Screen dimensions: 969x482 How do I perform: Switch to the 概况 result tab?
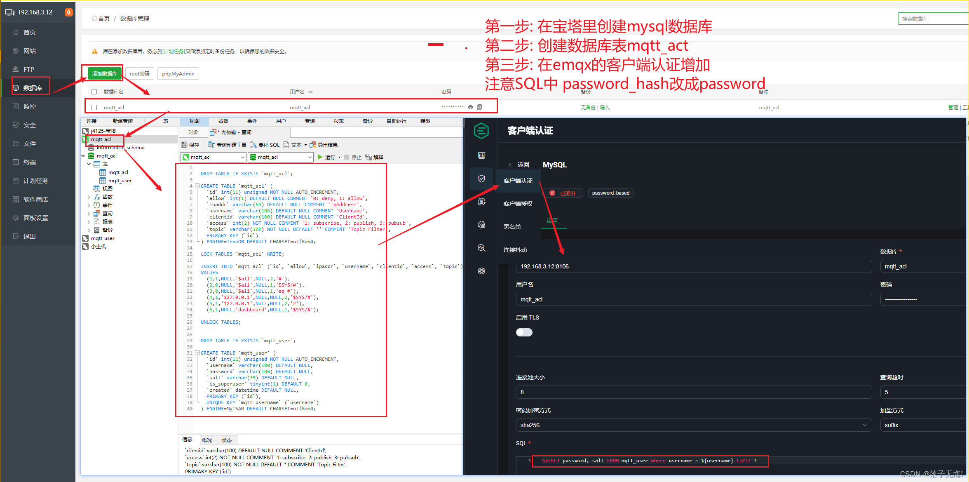207,440
